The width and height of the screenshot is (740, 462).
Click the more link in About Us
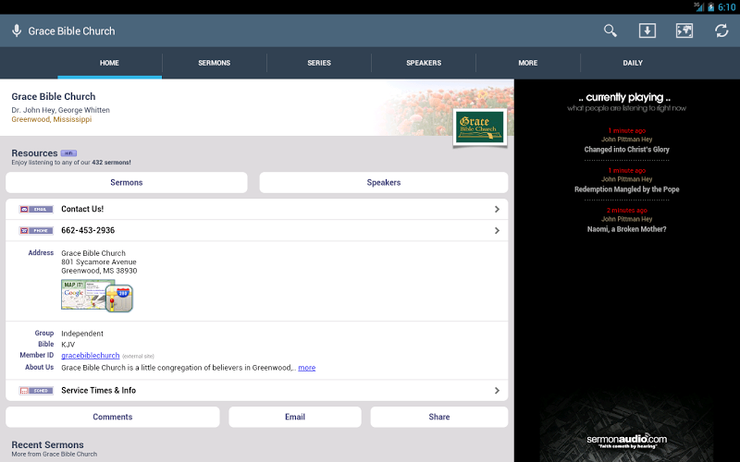(x=307, y=368)
